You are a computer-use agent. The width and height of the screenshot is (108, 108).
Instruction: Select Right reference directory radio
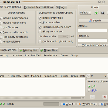[89, 90]
